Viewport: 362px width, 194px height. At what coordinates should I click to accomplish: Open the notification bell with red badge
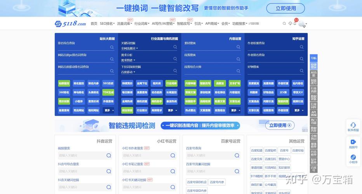point(295,23)
